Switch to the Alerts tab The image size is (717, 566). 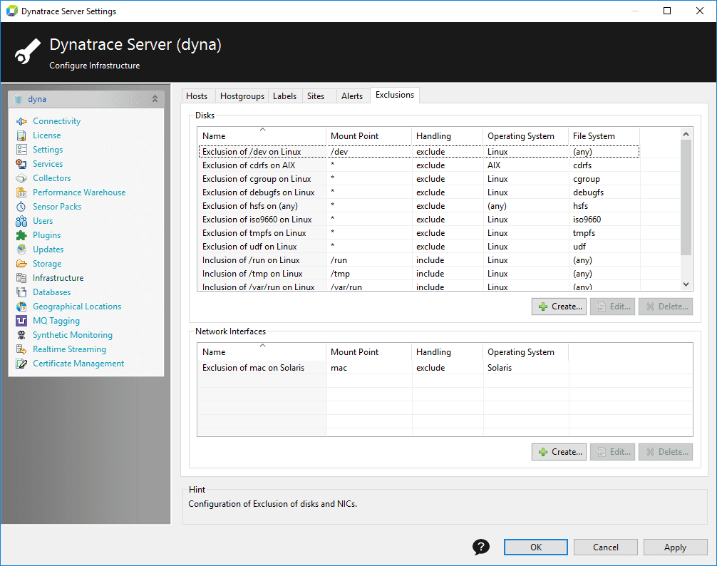(352, 96)
